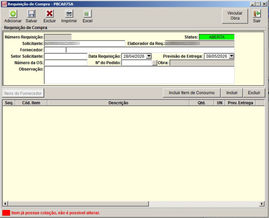Export via the Excel icon

point(87,14)
